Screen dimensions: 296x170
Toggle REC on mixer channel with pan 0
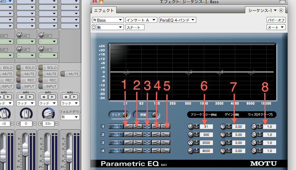point(26,80)
